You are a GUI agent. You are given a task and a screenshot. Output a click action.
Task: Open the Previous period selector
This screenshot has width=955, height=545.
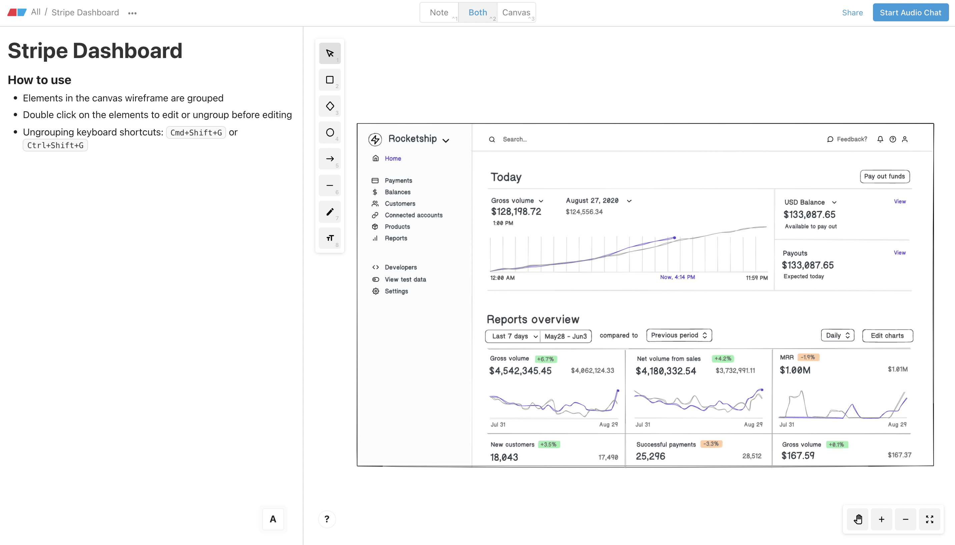click(679, 336)
